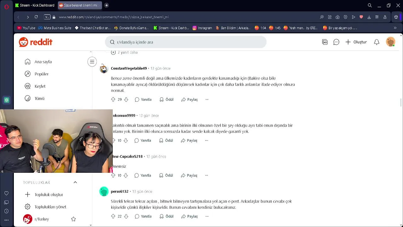Upvote ConstantVegetable49's comment
The height and width of the screenshot is (227, 403).
pos(113,99)
